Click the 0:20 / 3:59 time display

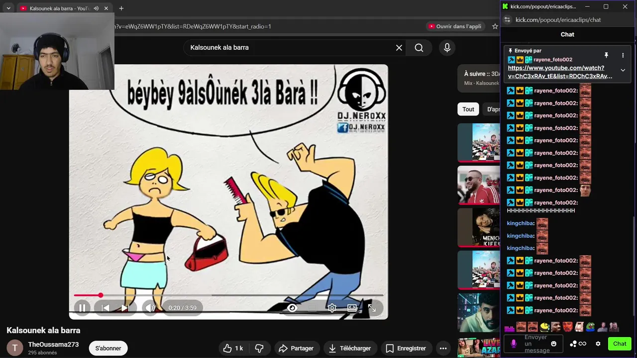click(x=182, y=308)
